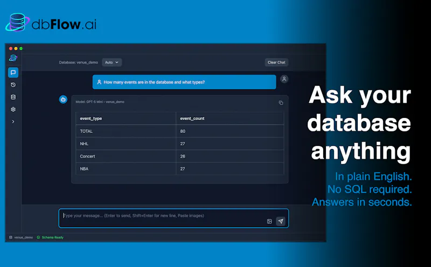
Task: Click the value 80 in the table
Action: point(183,131)
